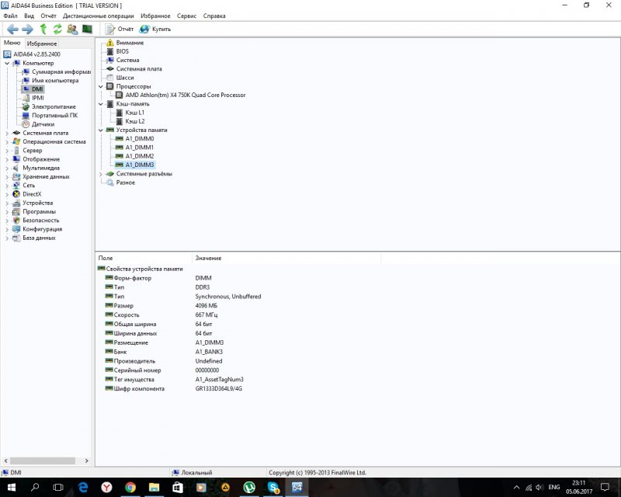This screenshot has width=621, height=497.
Task: Open Google Chrome from the taskbar
Action: (x=130, y=487)
